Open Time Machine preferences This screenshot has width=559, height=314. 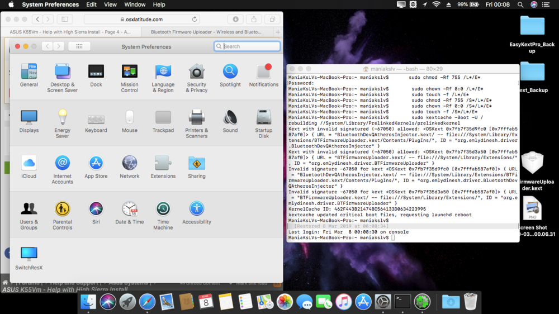pyautogui.click(x=163, y=216)
